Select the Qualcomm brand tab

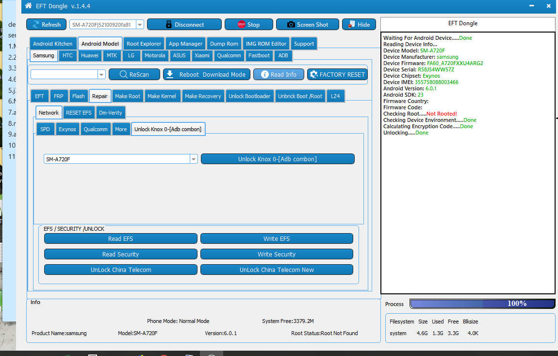tap(229, 55)
